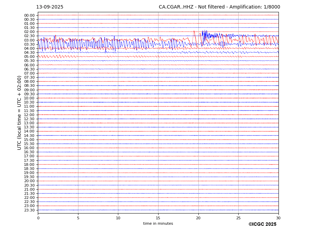Image resolution: width=316 pixels, height=237 pixels.
Task: Click the 02:00 time row label
Action: pyautogui.click(x=29, y=32)
